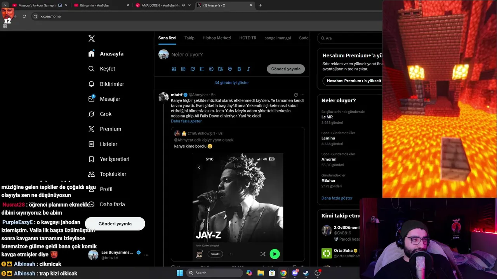Switch to Hiphop Merkezi tab
Image resolution: width=497 pixels, height=279 pixels.
pyautogui.click(x=217, y=38)
